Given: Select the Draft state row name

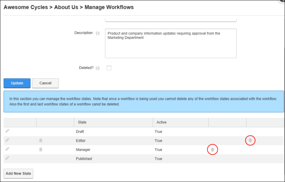Looking at the screenshot, I should (80, 132).
